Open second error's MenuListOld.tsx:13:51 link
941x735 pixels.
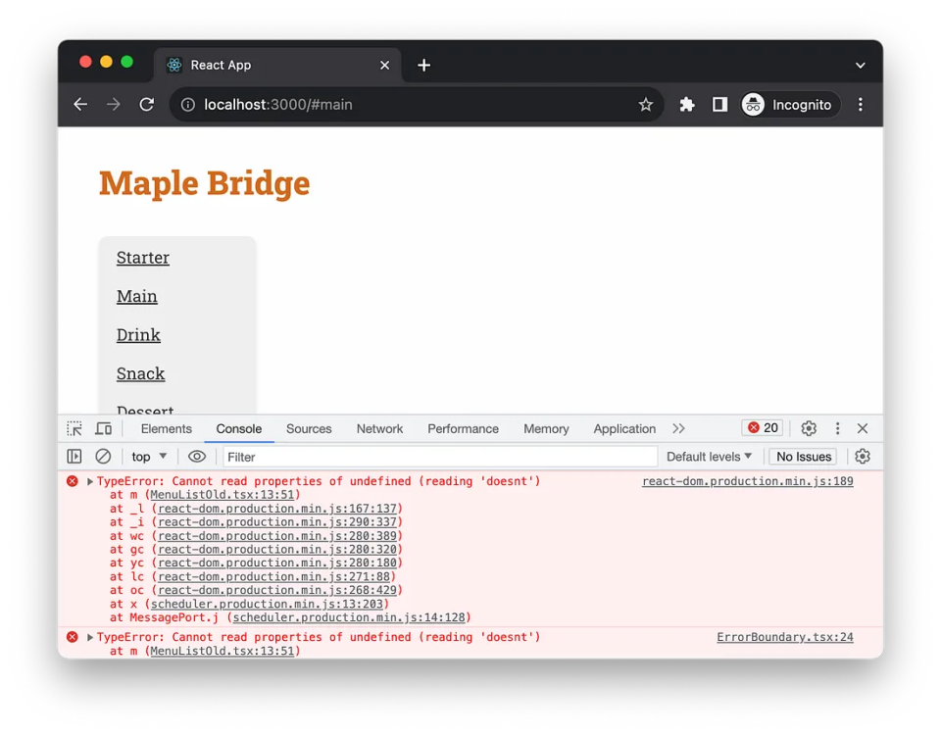coord(223,651)
